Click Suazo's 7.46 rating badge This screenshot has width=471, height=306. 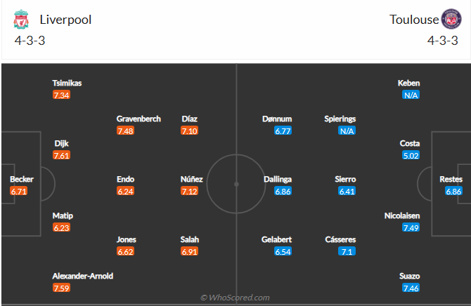pos(411,288)
